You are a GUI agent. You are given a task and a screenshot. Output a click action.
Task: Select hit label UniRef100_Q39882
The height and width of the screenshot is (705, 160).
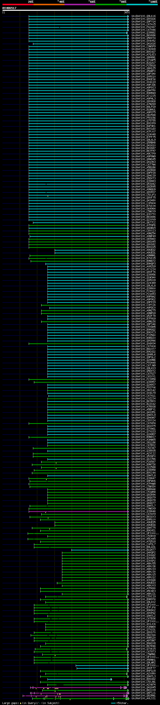143,33
